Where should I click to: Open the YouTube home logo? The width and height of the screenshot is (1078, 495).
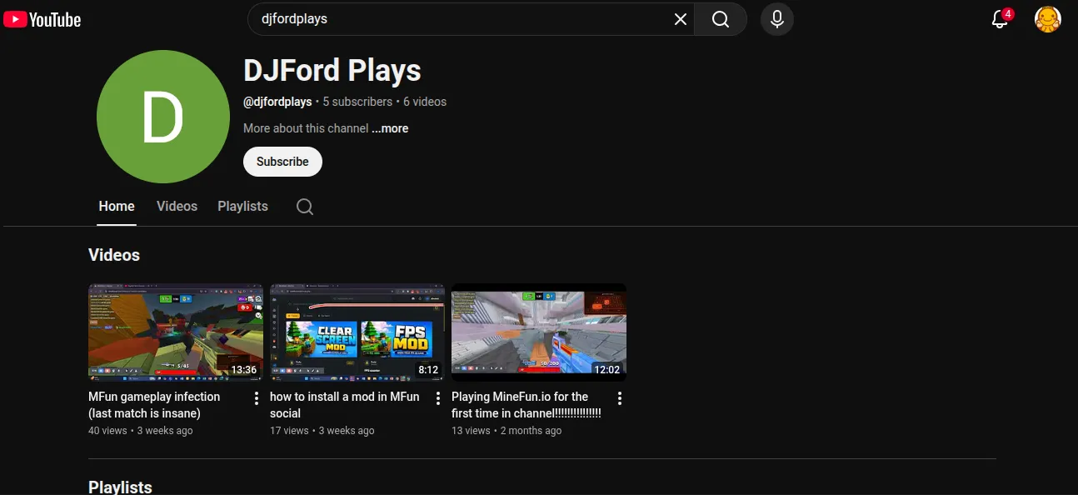pyautogui.click(x=42, y=19)
